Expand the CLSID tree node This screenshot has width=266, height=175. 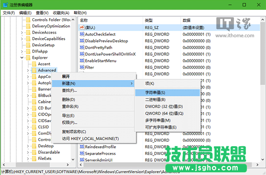click(x=28, y=127)
